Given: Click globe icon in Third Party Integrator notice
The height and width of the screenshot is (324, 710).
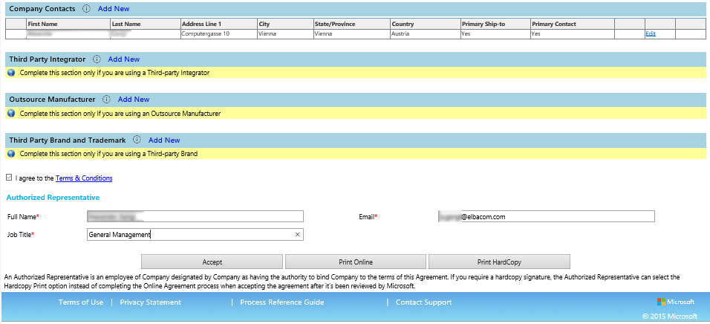Looking at the screenshot, I should click(11, 73).
